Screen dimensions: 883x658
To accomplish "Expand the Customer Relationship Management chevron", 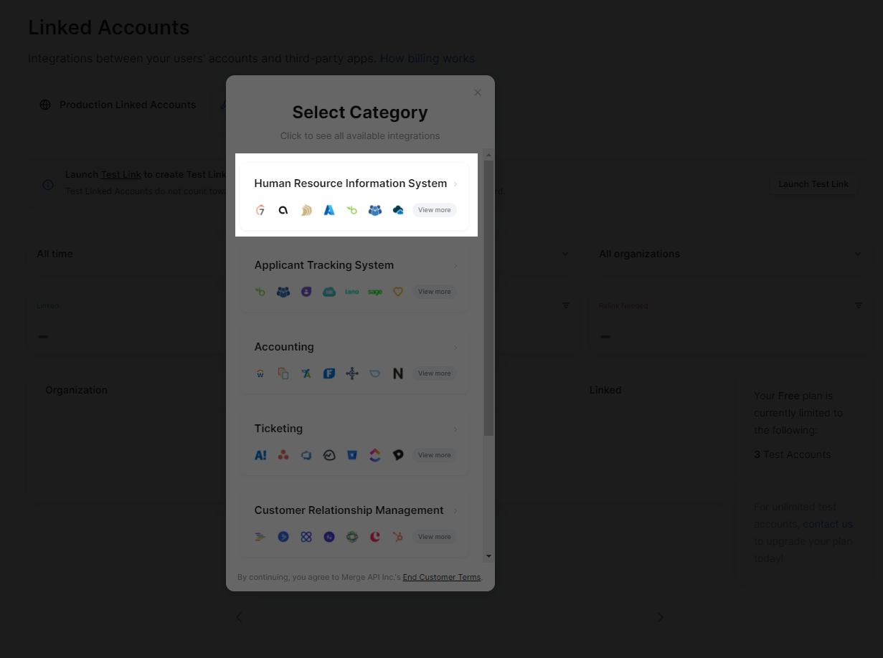I will coord(455,511).
